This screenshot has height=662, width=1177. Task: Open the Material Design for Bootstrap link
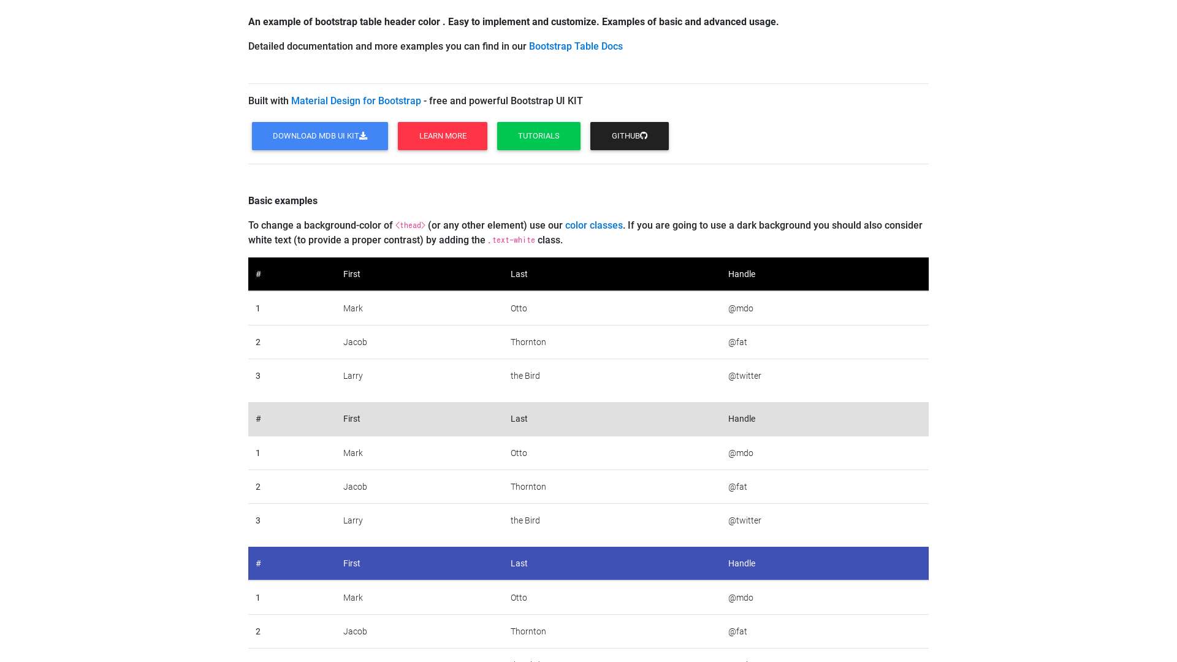click(356, 101)
